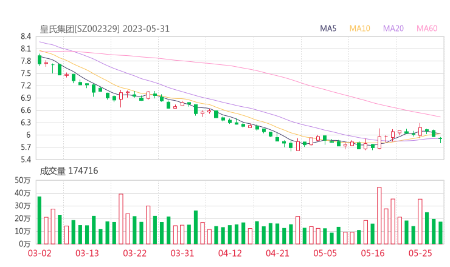450x267 pixels.
Task: Click the 03-22 date axis label
Action: pos(134,253)
